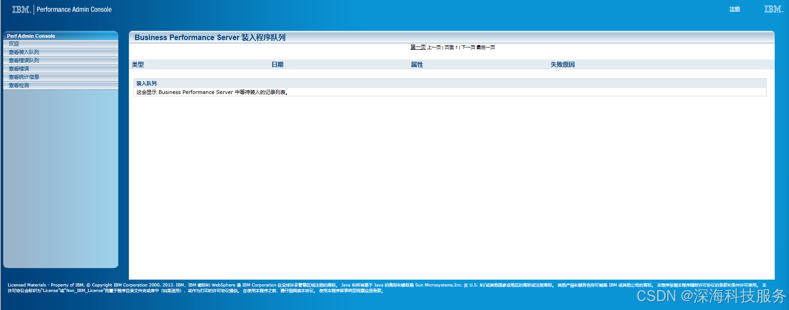Click the 属性 column header
This screenshot has width=789, height=310.
point(417,64)
